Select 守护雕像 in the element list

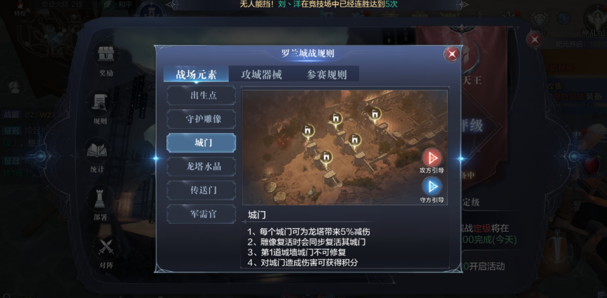pyautogui.click(x=201, y=119)
